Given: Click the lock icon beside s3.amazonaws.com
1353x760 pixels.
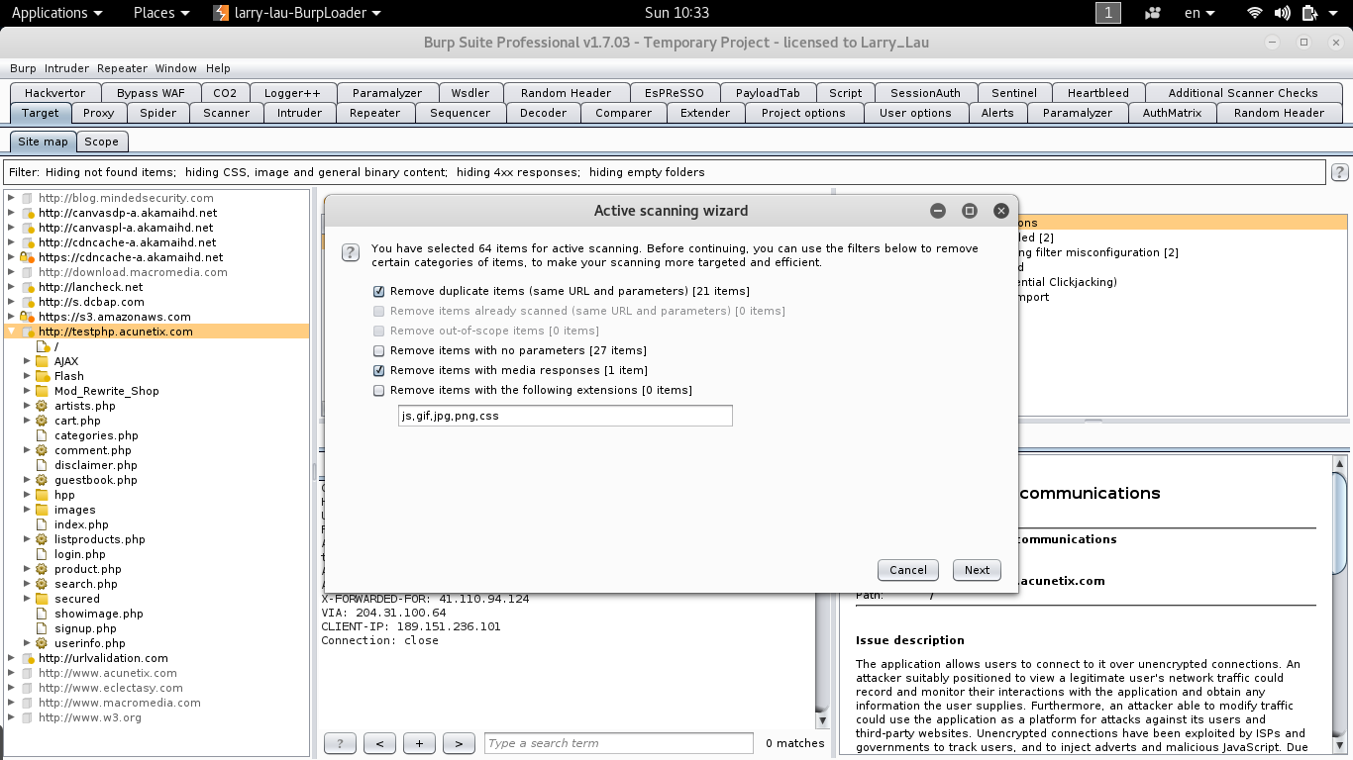Looking at the screenshot, I should pyautogui.click(x=27, y=317).
